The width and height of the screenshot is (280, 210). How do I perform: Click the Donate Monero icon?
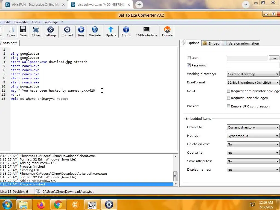click(167, 32)
